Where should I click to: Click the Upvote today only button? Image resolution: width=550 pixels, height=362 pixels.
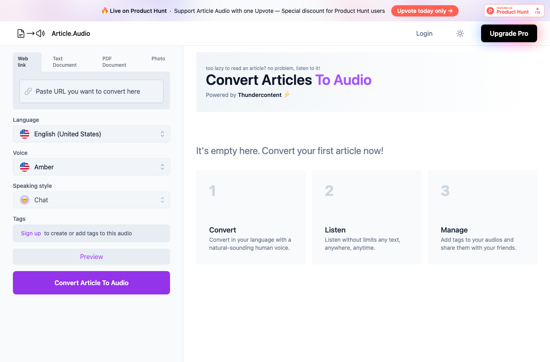tap(425, 11)
